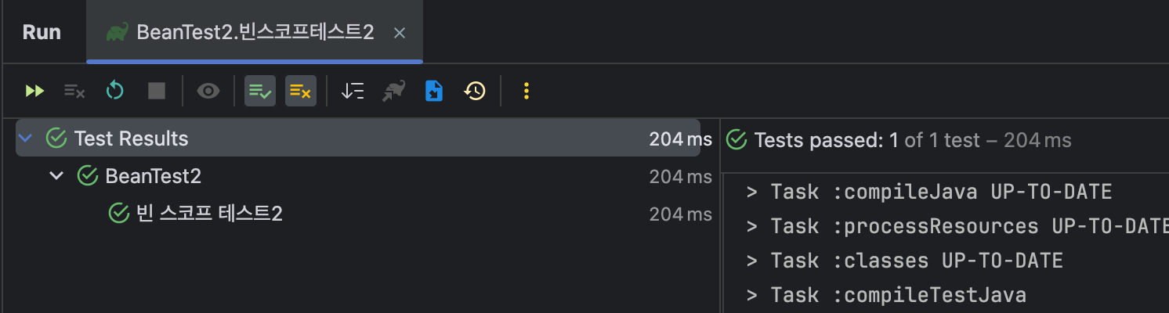Toggle Show Ignored tests filter

tap(301, 92)
